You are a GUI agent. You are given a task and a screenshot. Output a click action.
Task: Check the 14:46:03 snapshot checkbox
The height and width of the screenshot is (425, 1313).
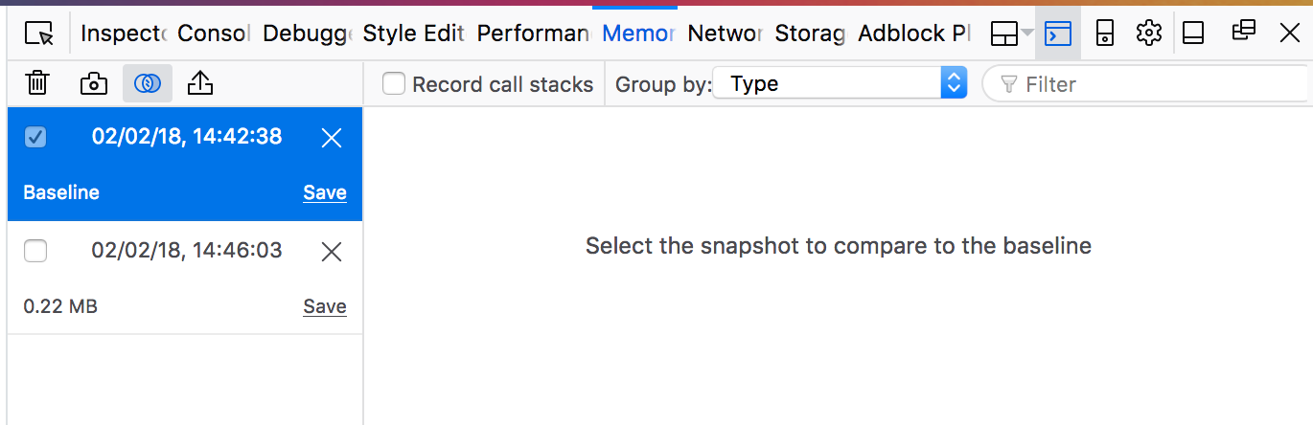(x=35, y=252)
